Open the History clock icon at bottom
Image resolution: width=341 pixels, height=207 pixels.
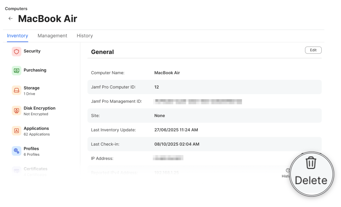(288, 170)
